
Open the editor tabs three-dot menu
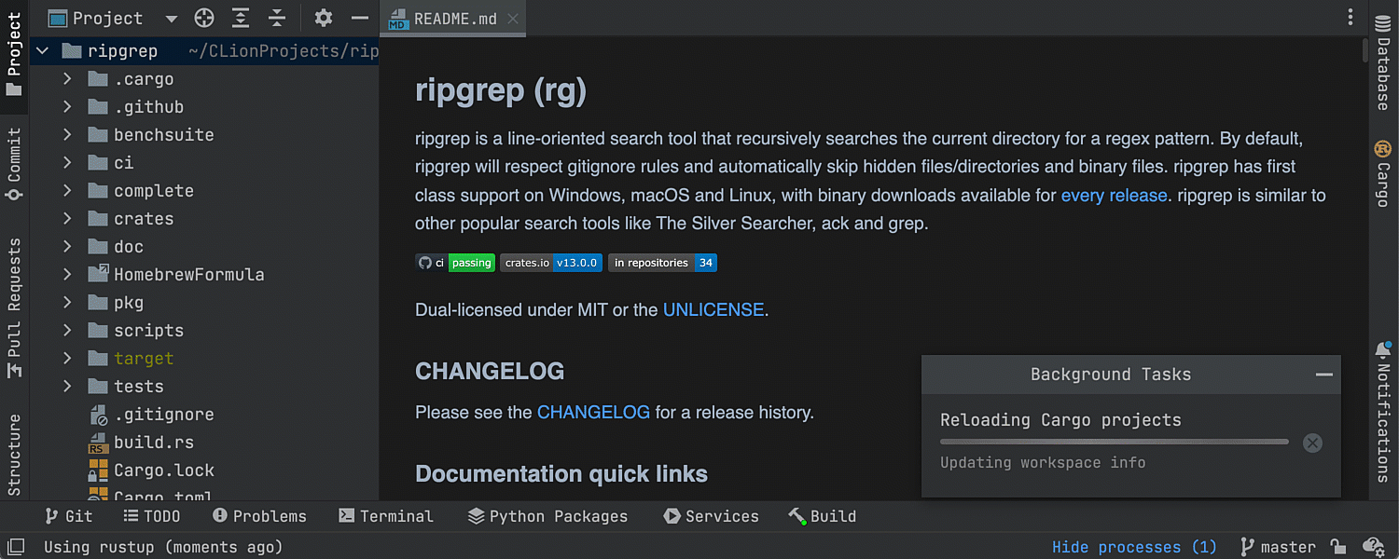pos(1351,18)
